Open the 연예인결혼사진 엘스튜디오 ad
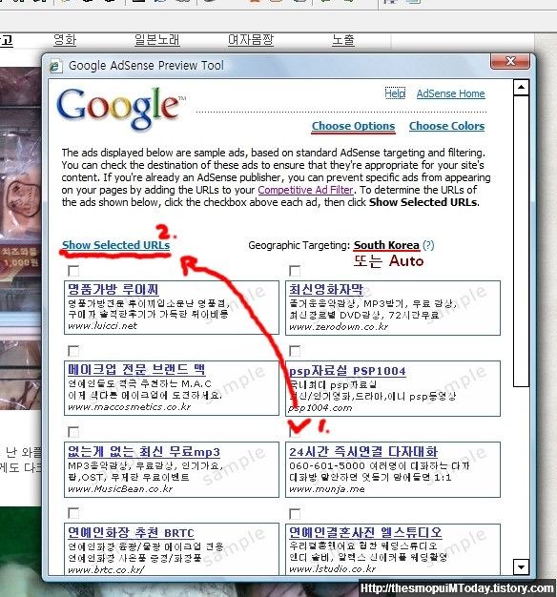The image size is (557, 597). click(365, 532)
